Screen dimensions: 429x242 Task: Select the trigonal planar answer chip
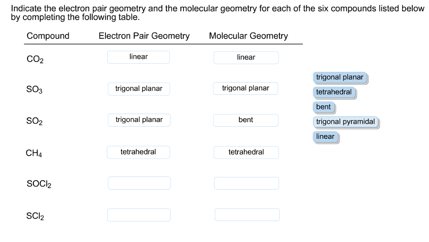point(340,78)
